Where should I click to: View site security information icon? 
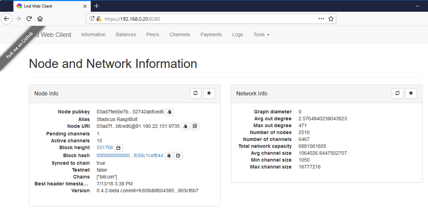pos(92,19)
